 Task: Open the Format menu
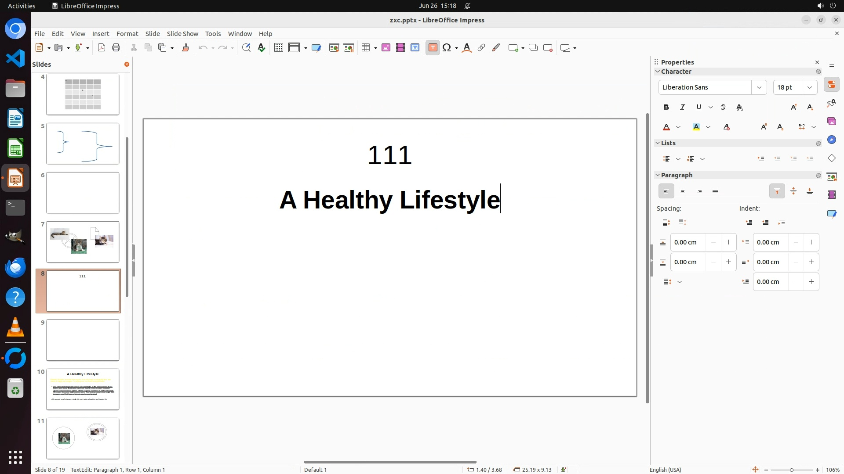127,33
